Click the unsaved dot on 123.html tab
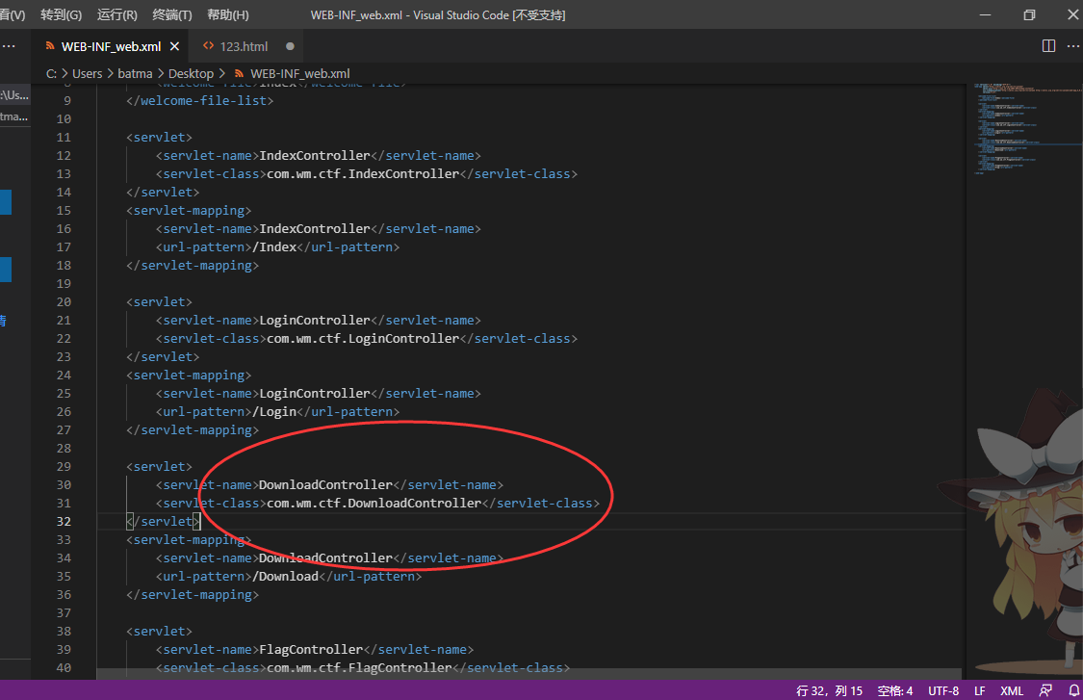Screen dimensions: 1083x700 coord(290,46)
